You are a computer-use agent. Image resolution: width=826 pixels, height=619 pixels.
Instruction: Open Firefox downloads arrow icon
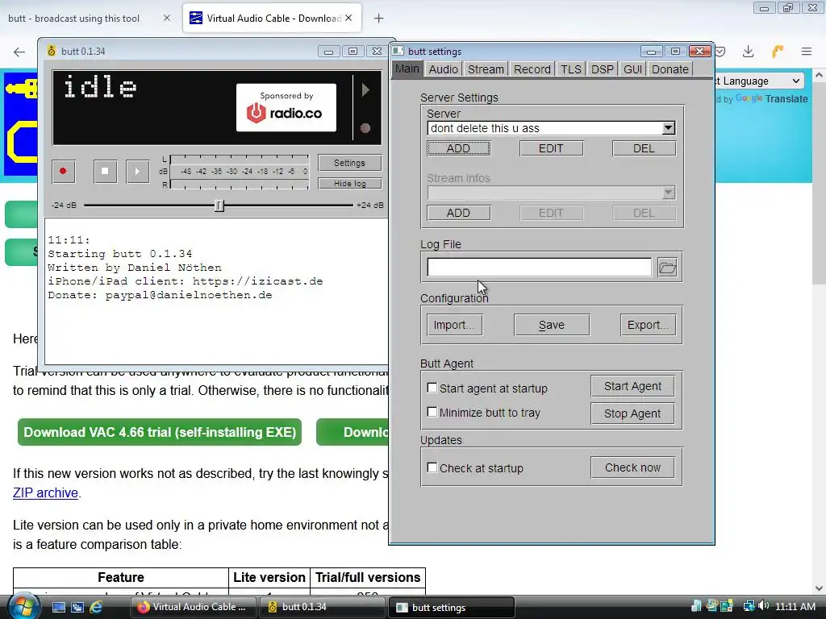point(748,52)
